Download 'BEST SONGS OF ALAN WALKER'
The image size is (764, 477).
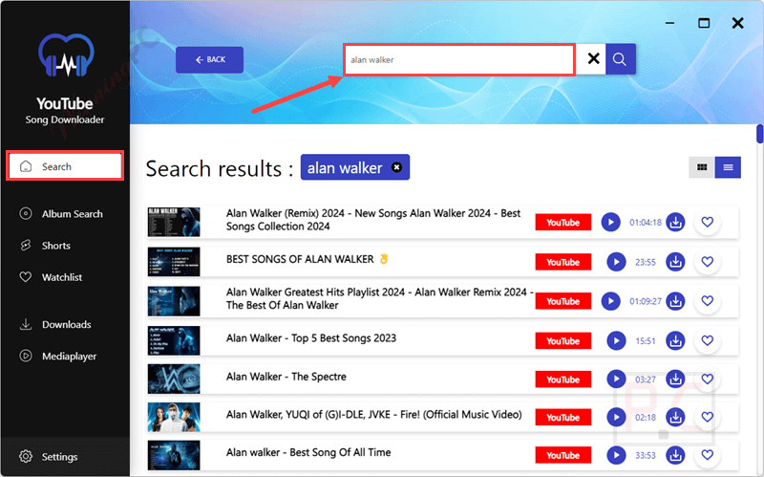point(675,262)
